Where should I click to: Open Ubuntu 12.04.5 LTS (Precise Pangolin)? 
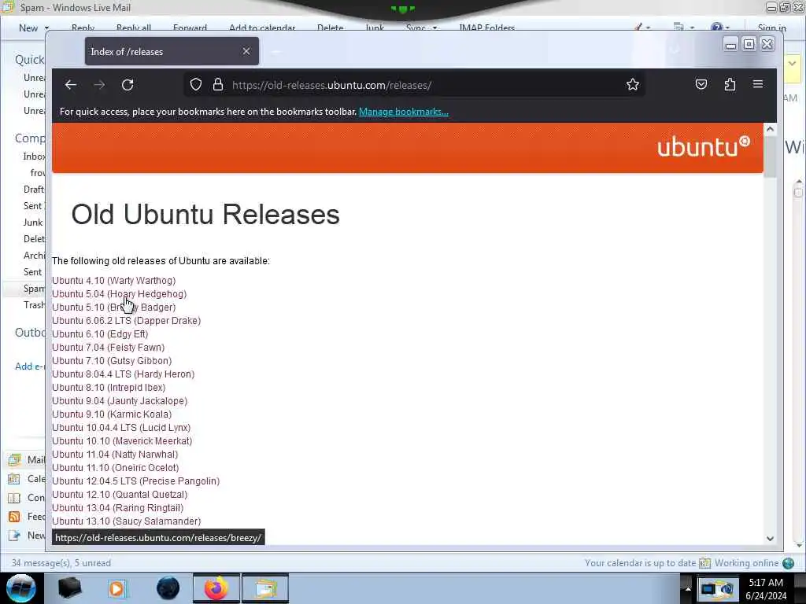pyautogui.click(x=135, y=481)
